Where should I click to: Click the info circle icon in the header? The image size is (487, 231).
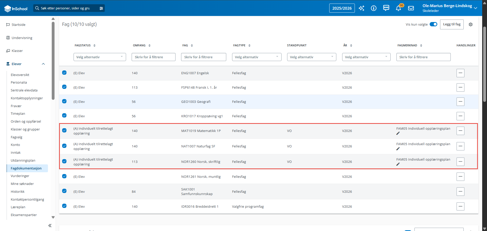(374, 8)
